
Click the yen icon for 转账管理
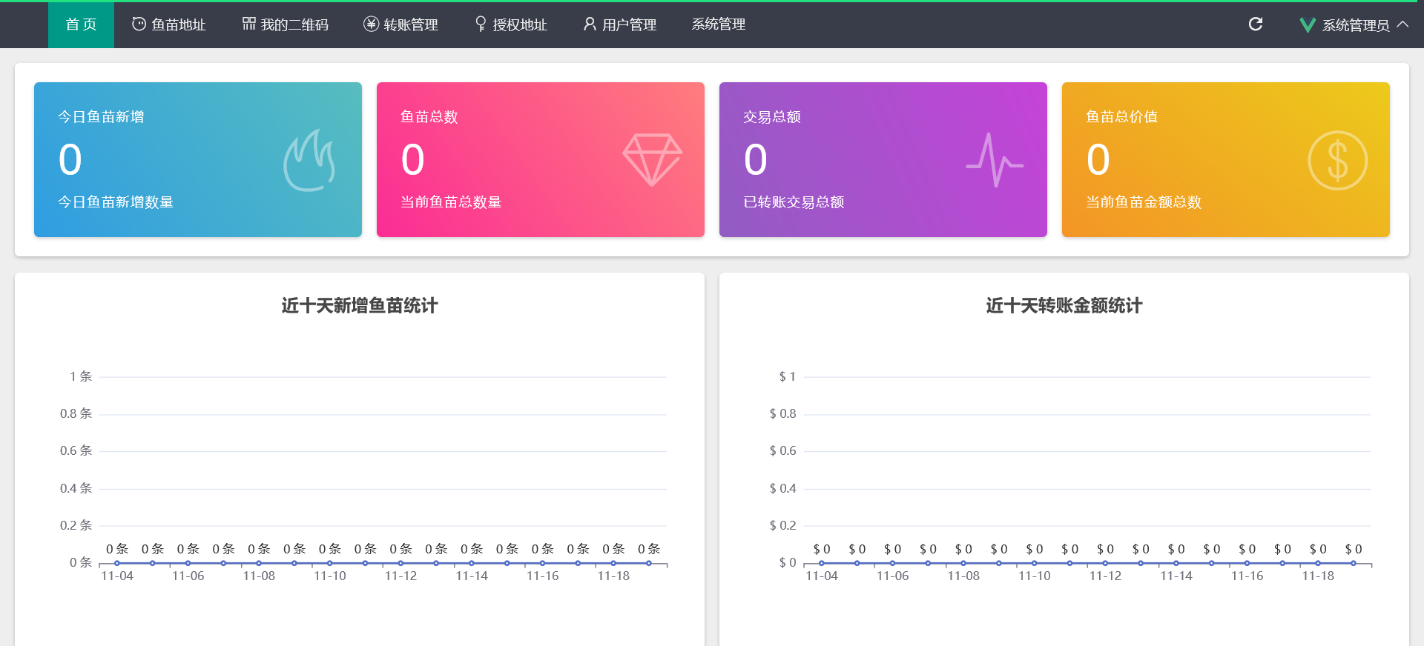(x=371, y=24)
